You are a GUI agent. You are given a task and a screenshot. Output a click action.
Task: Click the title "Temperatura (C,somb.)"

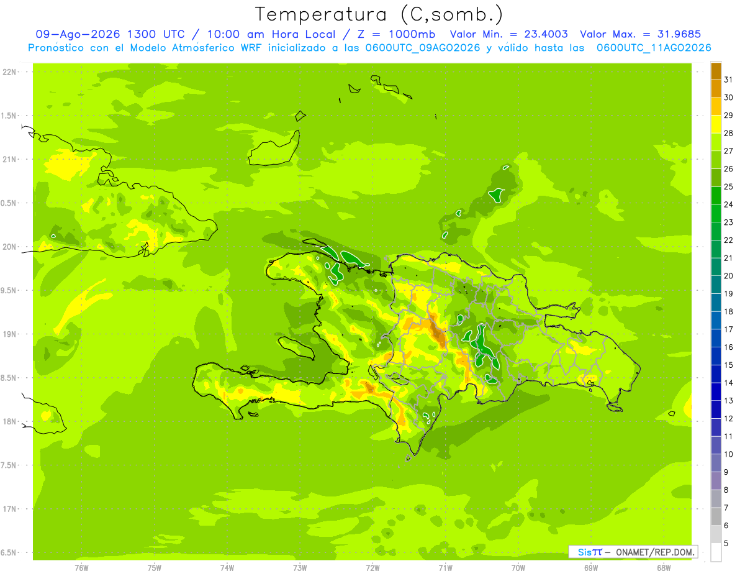[379, 14]
